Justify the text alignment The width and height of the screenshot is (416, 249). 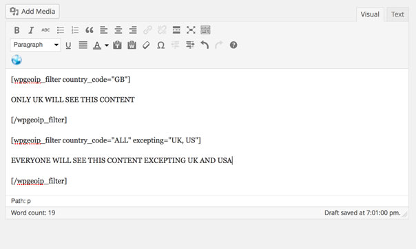(x=83, y=45)
